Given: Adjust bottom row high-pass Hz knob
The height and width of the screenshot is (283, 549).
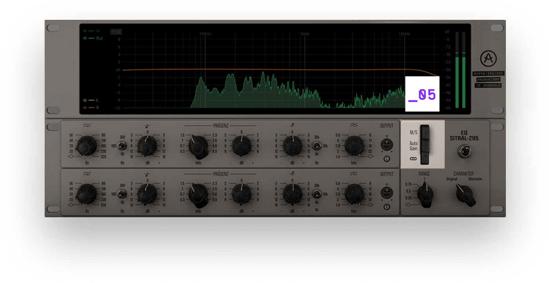Looking at the screenshot, I should click(x=86, y=194).
